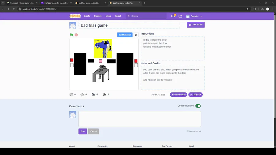Open the browser downloads icon
The image size is (276, 155).
pos(262,9)
